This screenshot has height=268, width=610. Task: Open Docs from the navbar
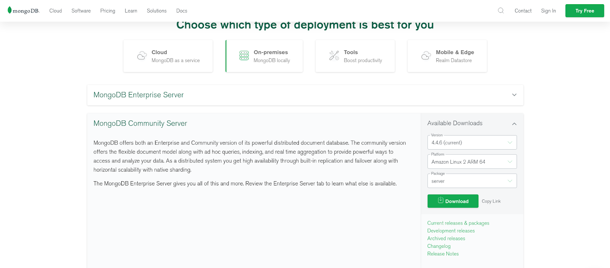181,11
